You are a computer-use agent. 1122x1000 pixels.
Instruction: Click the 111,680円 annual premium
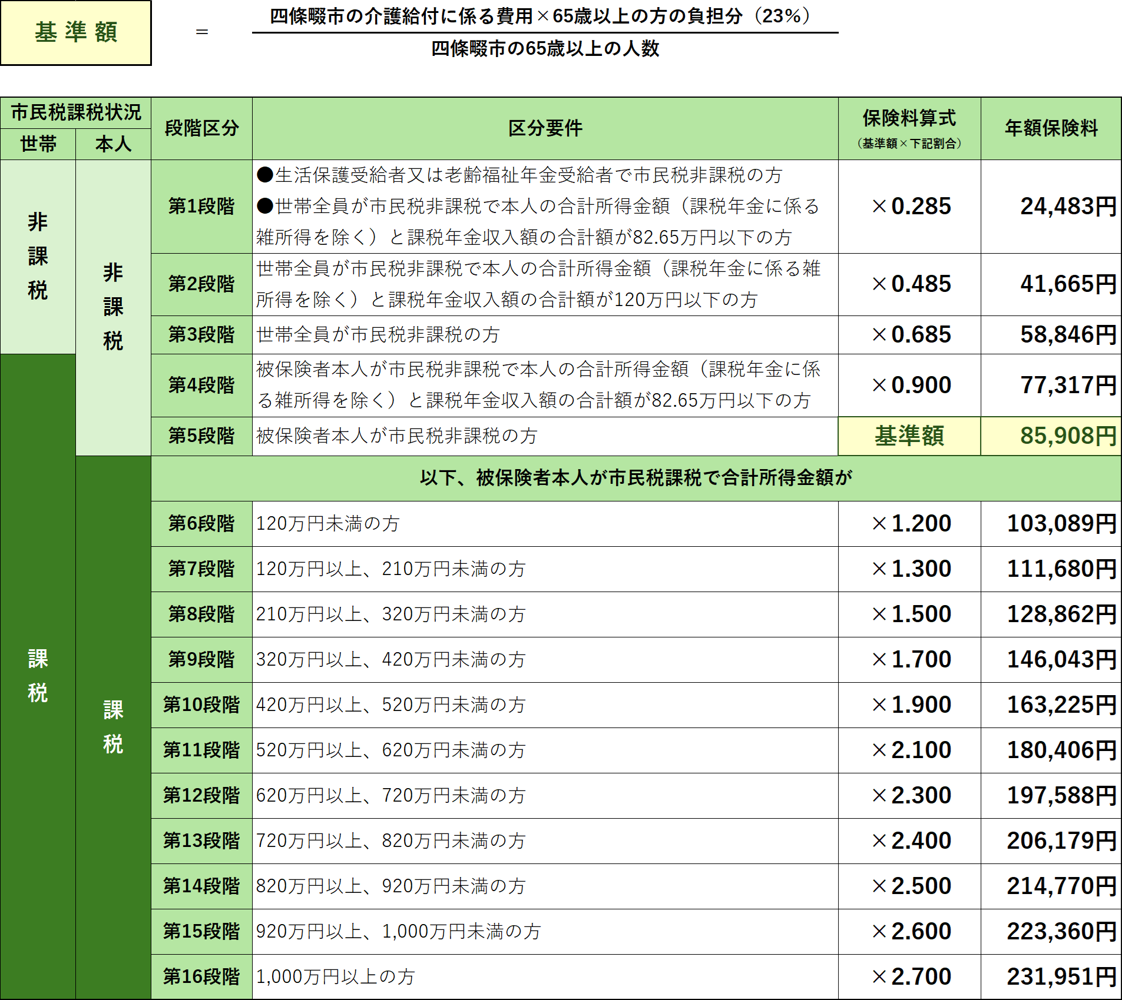pos(1051,569)
